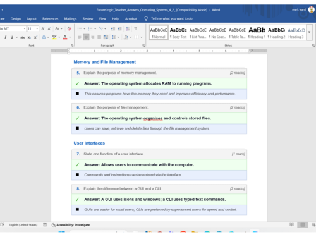Justify the paragraph text
This screenshot has width=316, height=237.
click(x=99, y=37)
